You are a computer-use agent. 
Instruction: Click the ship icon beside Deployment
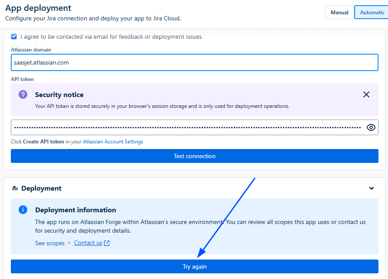point(15,188)
